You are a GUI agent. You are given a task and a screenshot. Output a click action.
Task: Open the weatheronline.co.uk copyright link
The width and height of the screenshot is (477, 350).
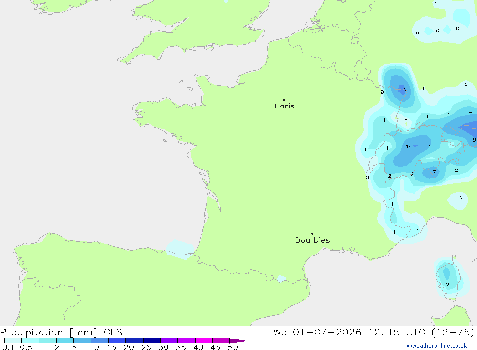coord(437,346)
